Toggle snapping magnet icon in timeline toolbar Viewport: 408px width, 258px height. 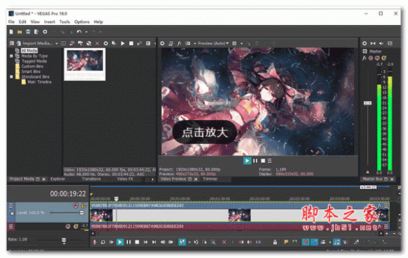[305, 242]
